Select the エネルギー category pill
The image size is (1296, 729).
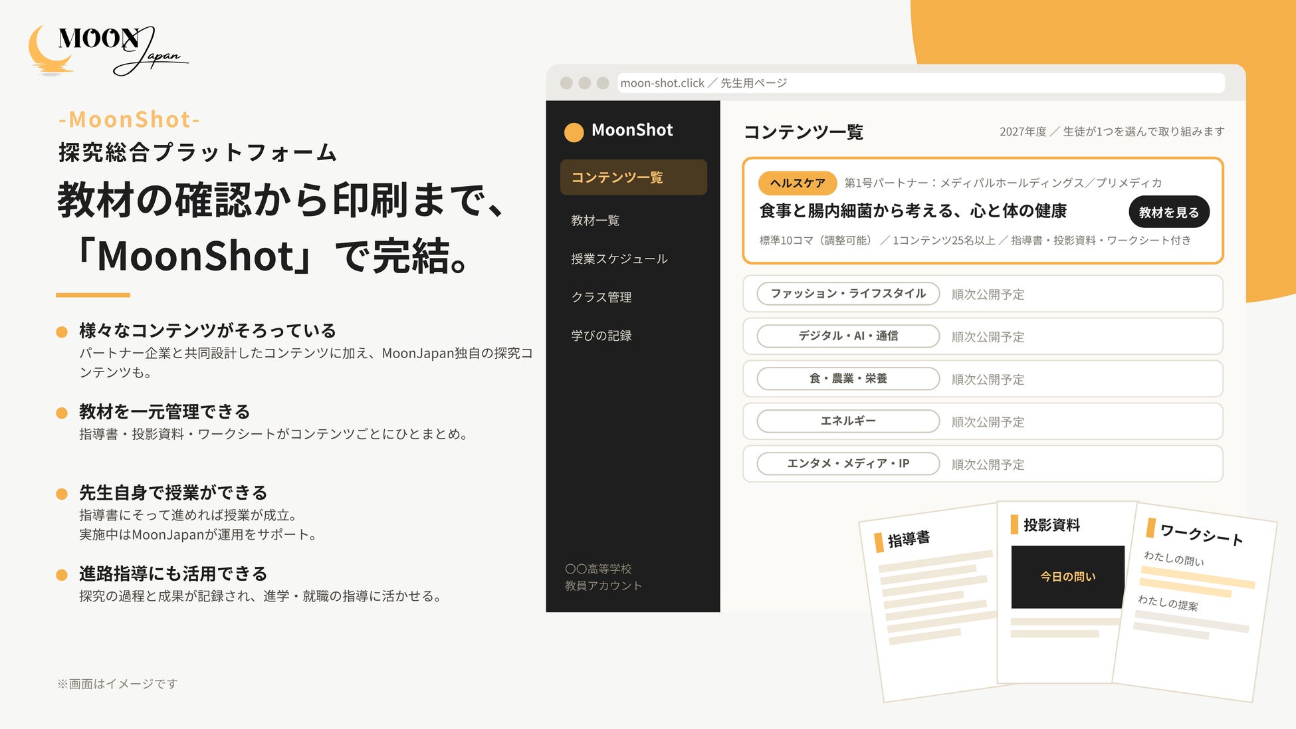click(848, 421)
